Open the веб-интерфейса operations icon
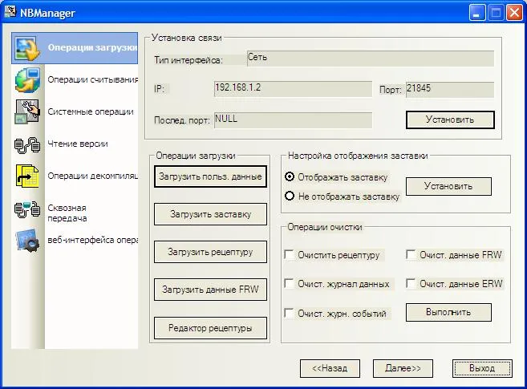 coord(27,241)
